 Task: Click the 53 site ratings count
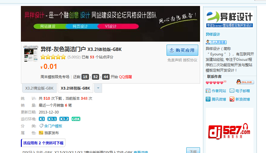pos(92,57)
